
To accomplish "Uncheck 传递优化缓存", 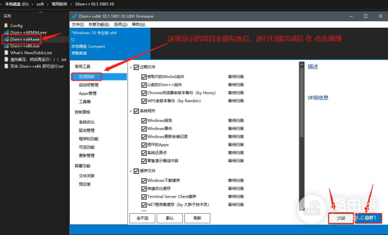I will coord(144,189).
